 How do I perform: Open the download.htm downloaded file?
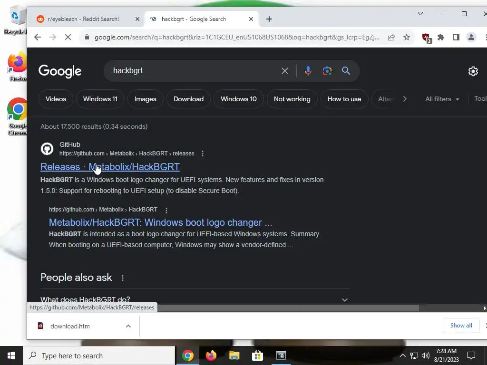70,326
